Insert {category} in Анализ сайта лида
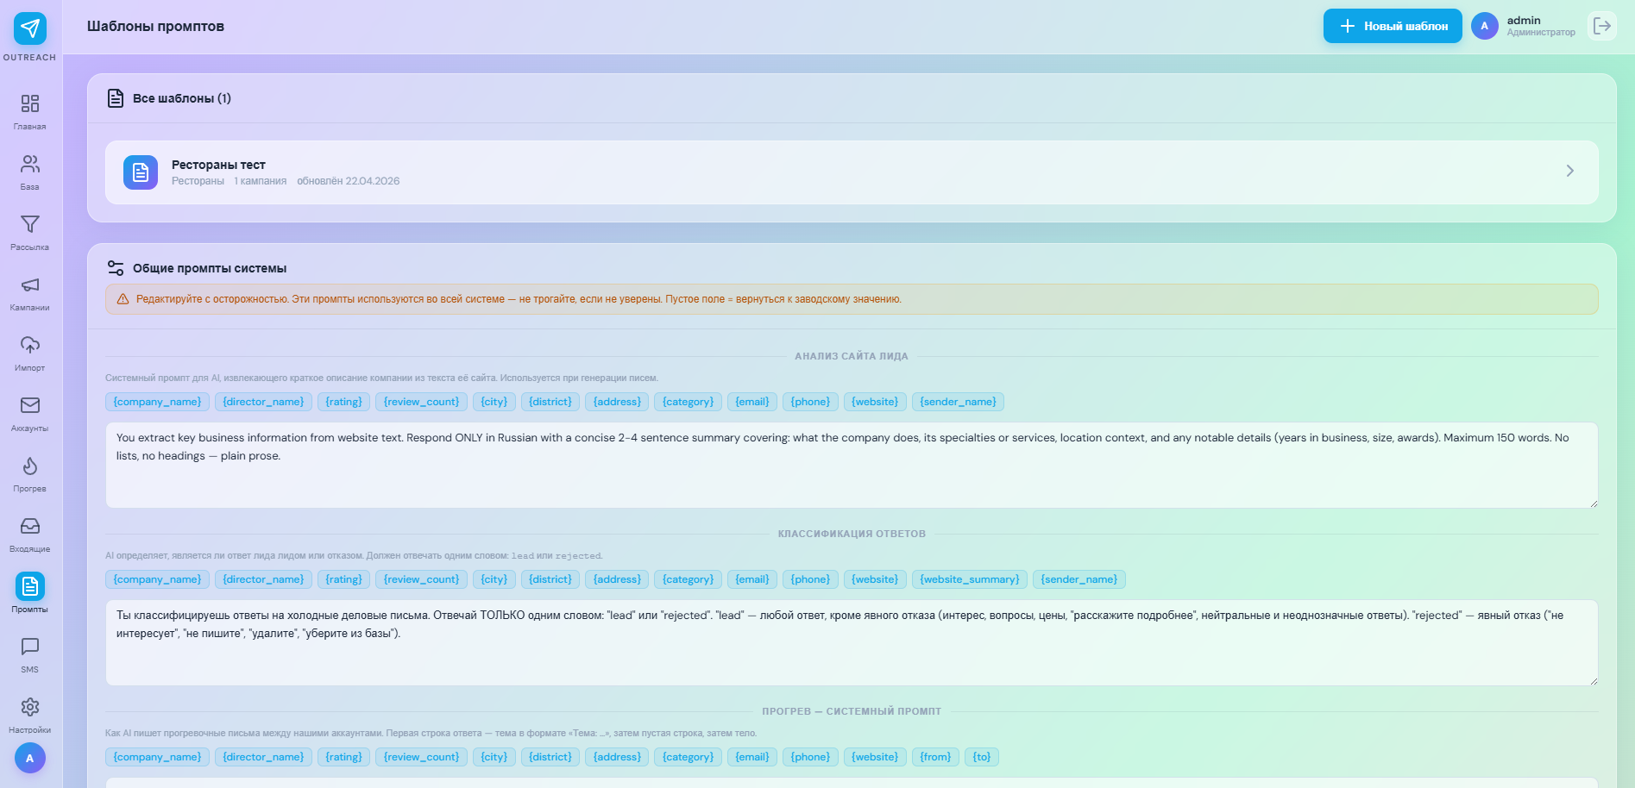This screenshot has height=788, width=1635. [x=688, y=402]
